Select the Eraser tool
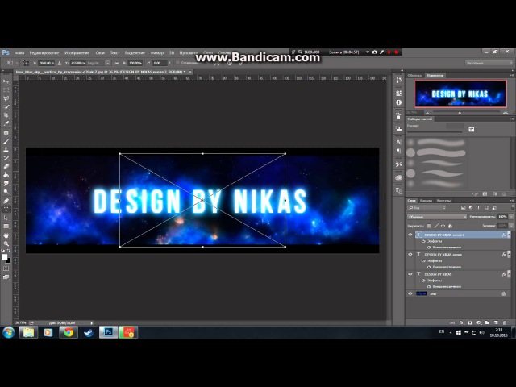The width and height of the screenshot is (516, 387). (x=6, y=167)
